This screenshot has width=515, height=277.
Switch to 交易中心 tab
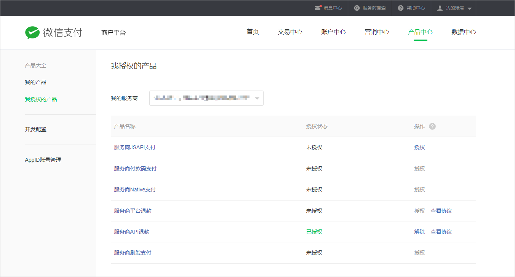pos(290,32)
